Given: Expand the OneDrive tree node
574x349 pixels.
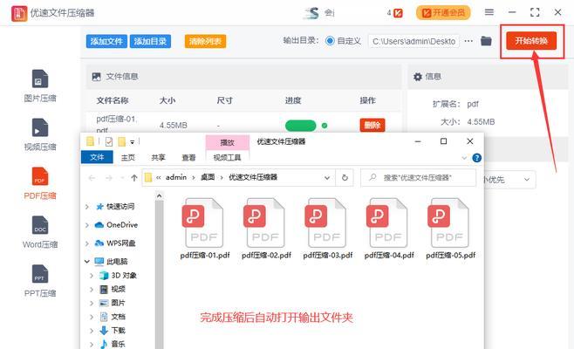Looking at the screenshot, I should [x=87, y=225].
